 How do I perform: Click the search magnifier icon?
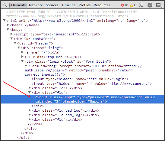click(x=5, y=5)
